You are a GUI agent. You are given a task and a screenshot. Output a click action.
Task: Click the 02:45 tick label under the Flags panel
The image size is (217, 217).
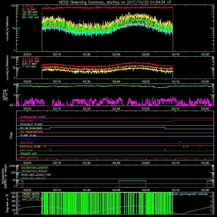[x=116, y=163]
